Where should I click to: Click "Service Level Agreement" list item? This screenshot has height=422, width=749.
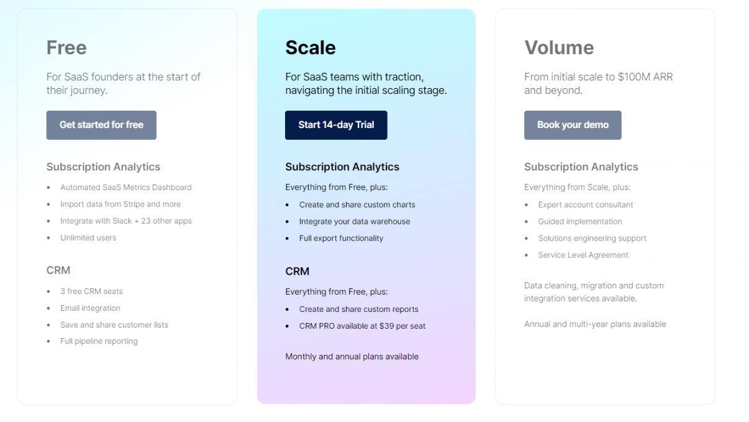click(583, 255)
